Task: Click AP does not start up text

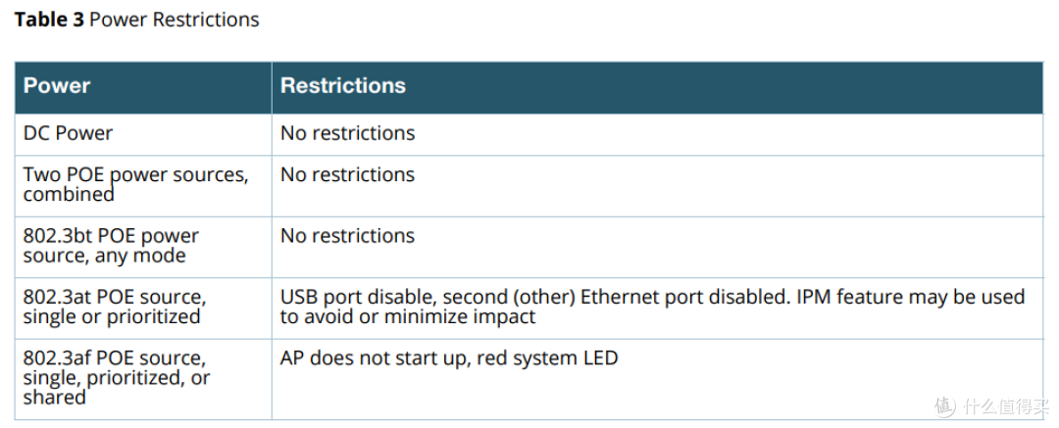Action: 375,357
